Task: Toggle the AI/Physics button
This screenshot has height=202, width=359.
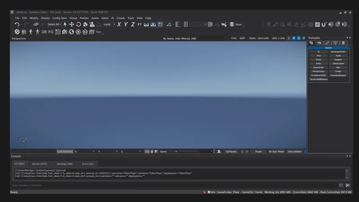Action: coord(231,152)
